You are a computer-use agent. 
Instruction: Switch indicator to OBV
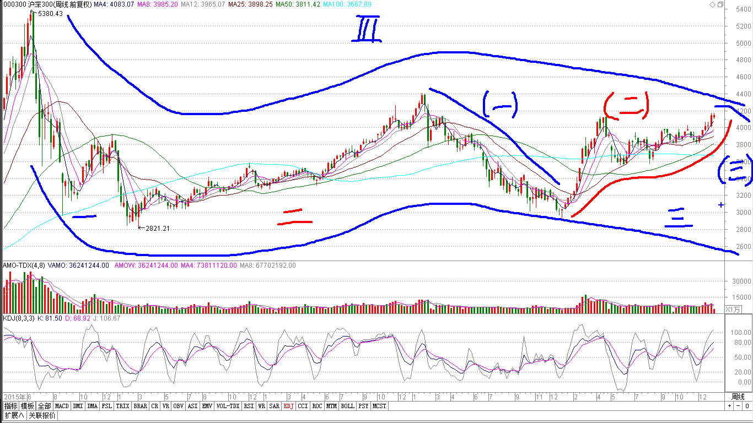tap(179, 406)
